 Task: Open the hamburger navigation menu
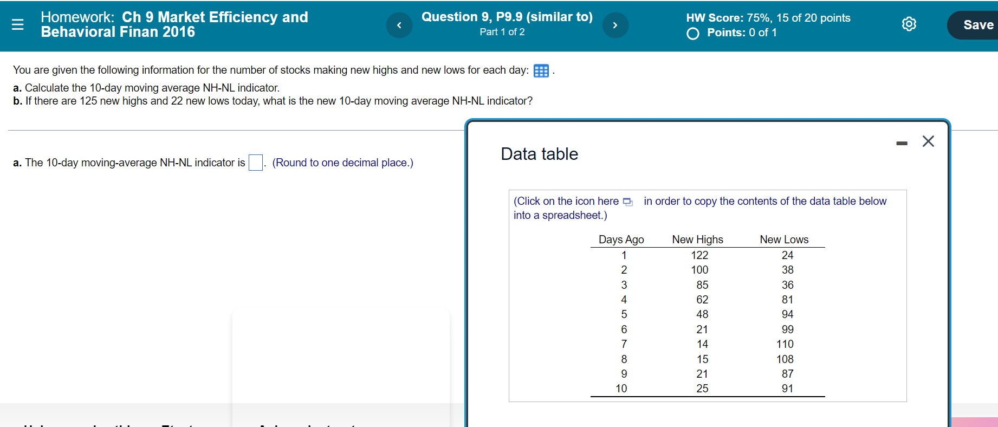17,24
